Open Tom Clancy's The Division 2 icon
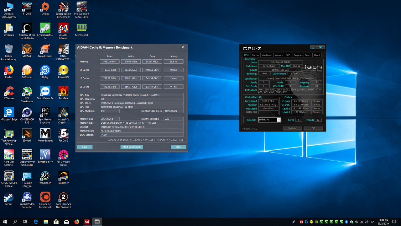Viewport: 401px width, 226px height. 63,200
